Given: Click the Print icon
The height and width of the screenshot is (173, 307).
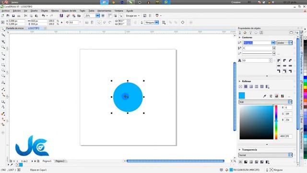Looking at the screenshot, I should coord(19,16).
